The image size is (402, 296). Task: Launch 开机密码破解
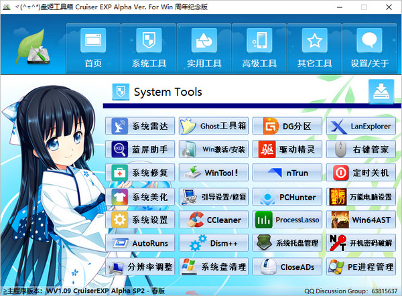click(x=361, y=242)
